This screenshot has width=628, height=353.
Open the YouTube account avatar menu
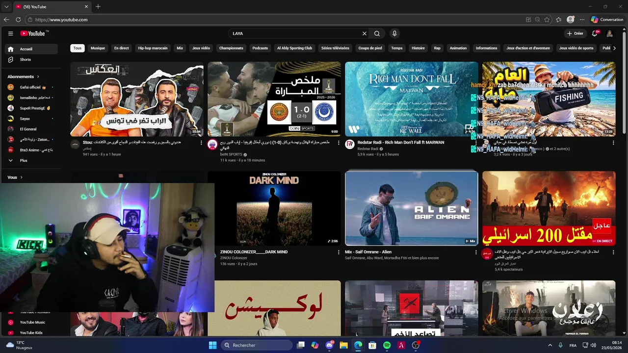(609, 33)
